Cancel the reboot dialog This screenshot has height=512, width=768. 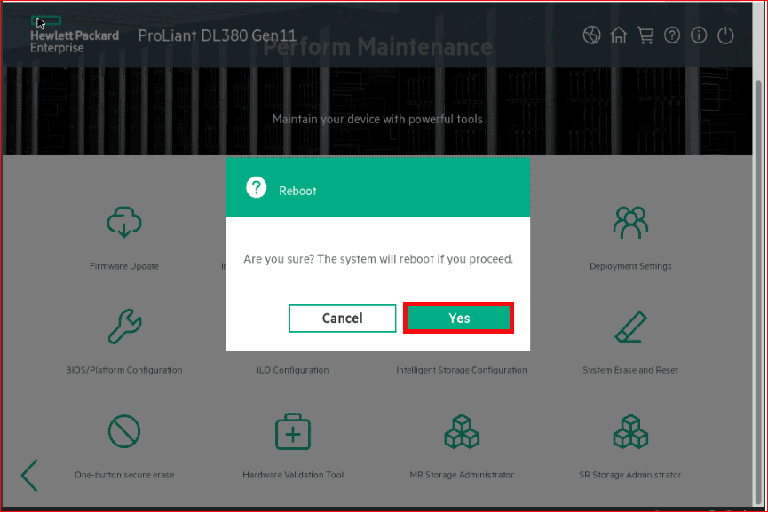pyautogui.click(x=343, y=319)
